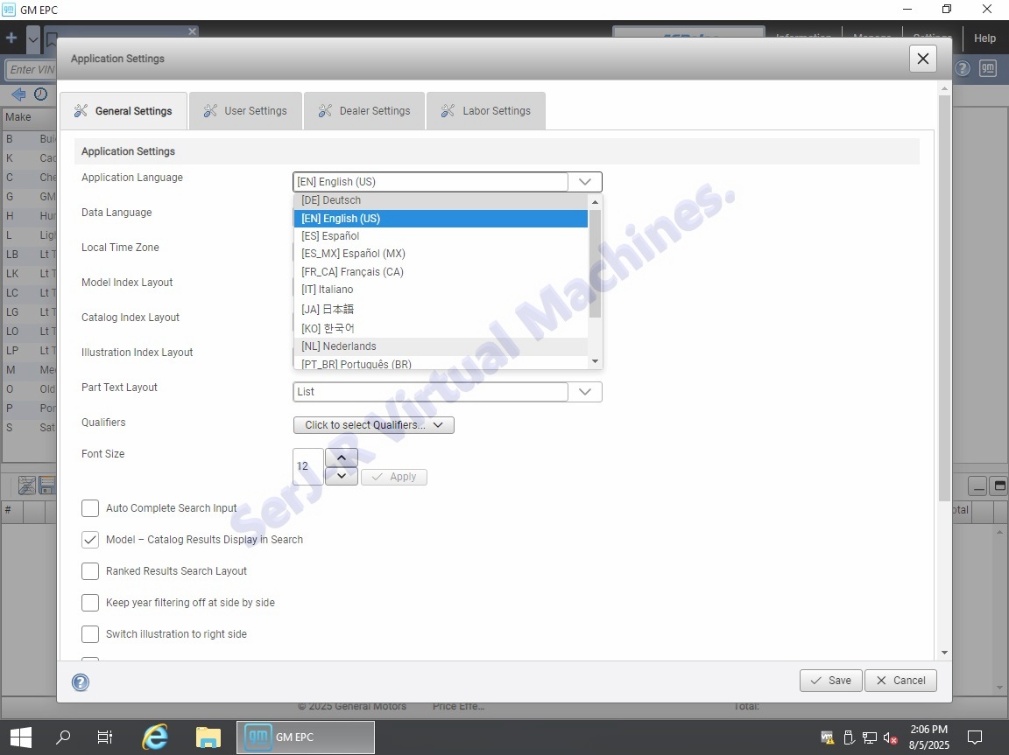Open the Help menu
1009x755 pixels.
[x=984, y=38]
